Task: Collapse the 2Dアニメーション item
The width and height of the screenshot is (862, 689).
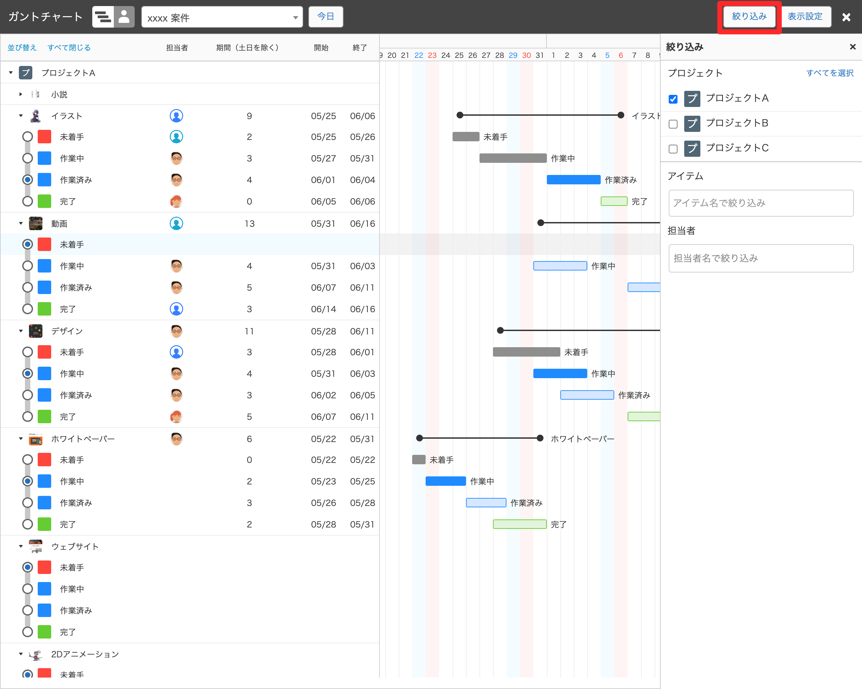Action: [21, 654]
